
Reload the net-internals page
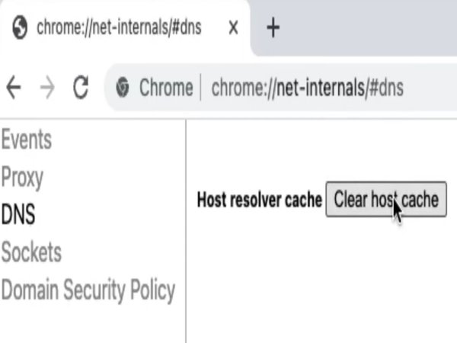pyautogui.click(x=81, y=87)
